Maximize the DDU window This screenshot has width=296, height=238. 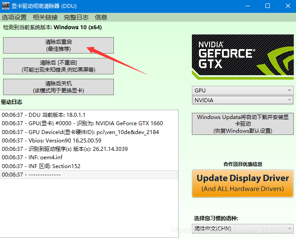pyautogui.click(x=268, y=6)
